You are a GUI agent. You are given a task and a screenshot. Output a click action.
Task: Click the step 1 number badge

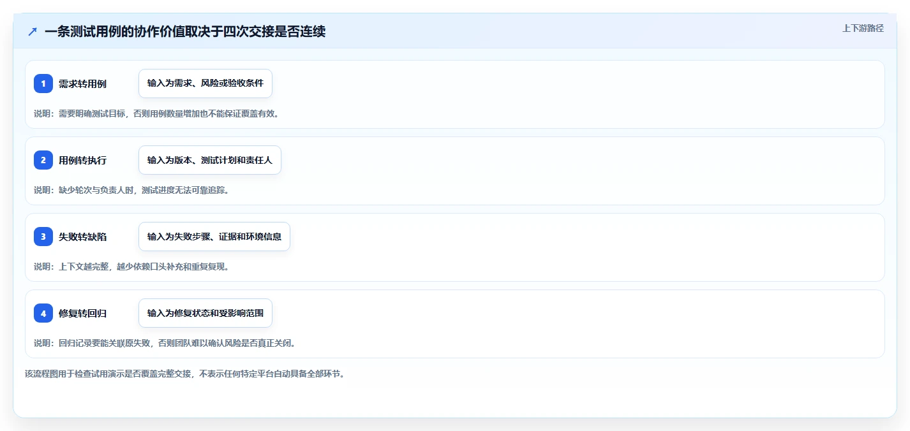click(43, 84)
